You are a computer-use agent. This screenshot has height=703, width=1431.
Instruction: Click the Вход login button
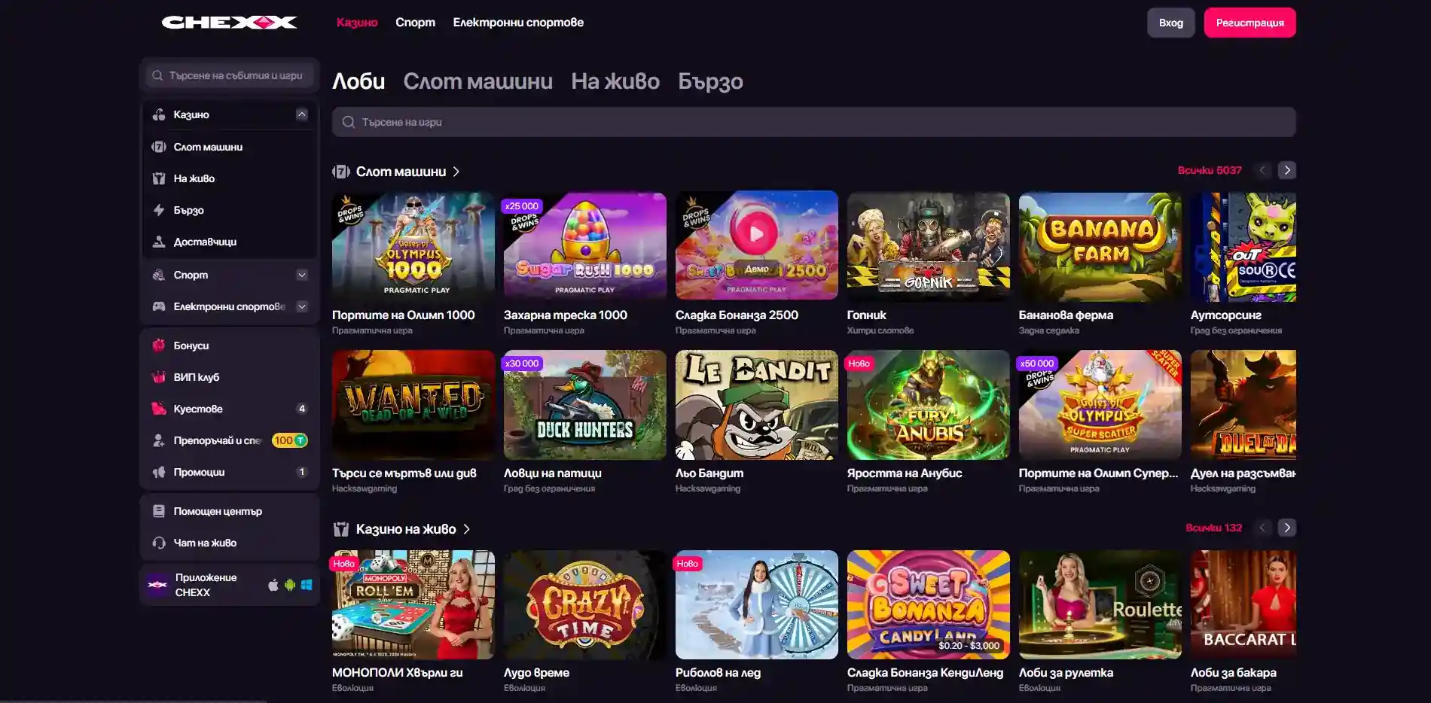[x=1171, y=23]
